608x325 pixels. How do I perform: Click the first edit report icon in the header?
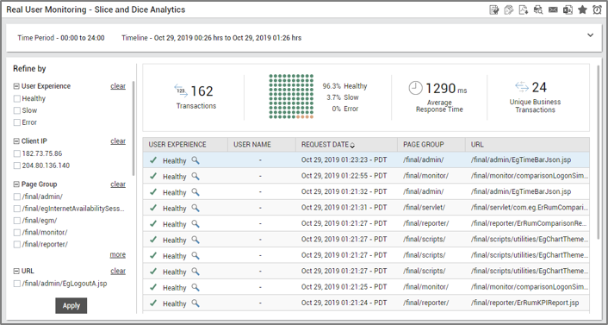(x=494, y=10)
